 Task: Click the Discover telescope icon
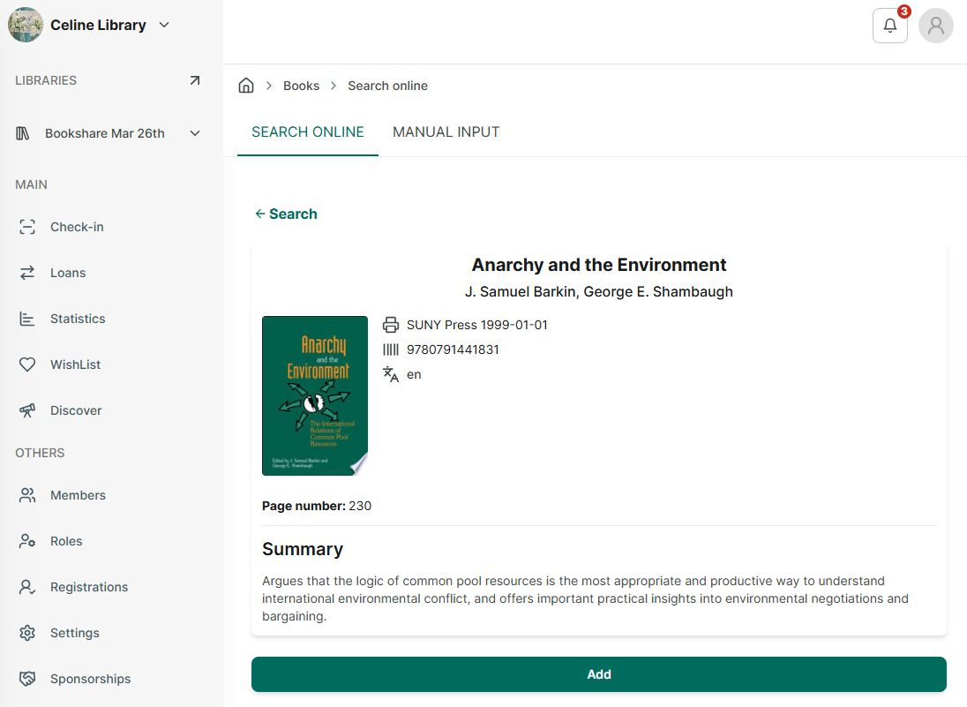click(27, 410)
